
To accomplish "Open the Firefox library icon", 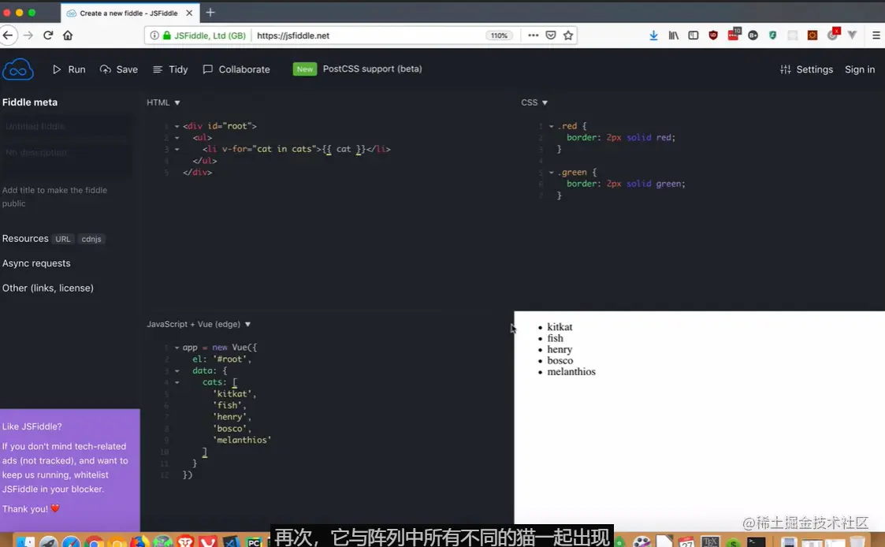I will (673, 35).
